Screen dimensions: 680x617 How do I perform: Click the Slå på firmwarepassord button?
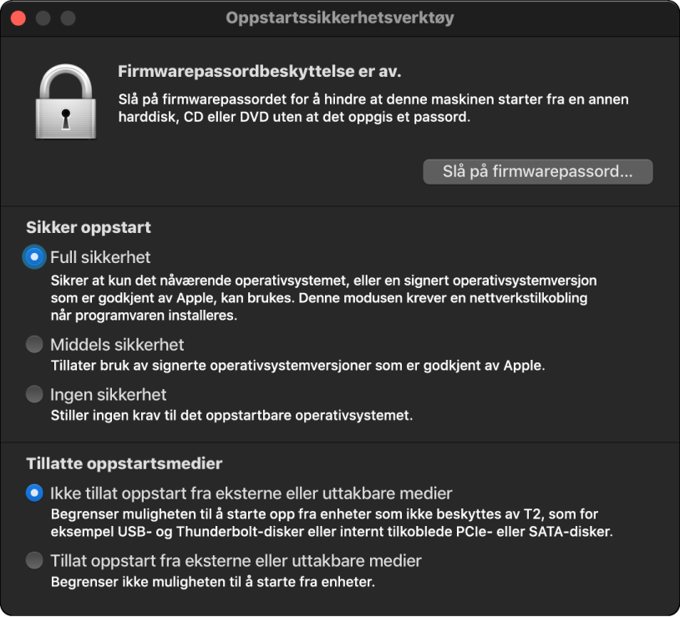(537, 172)
